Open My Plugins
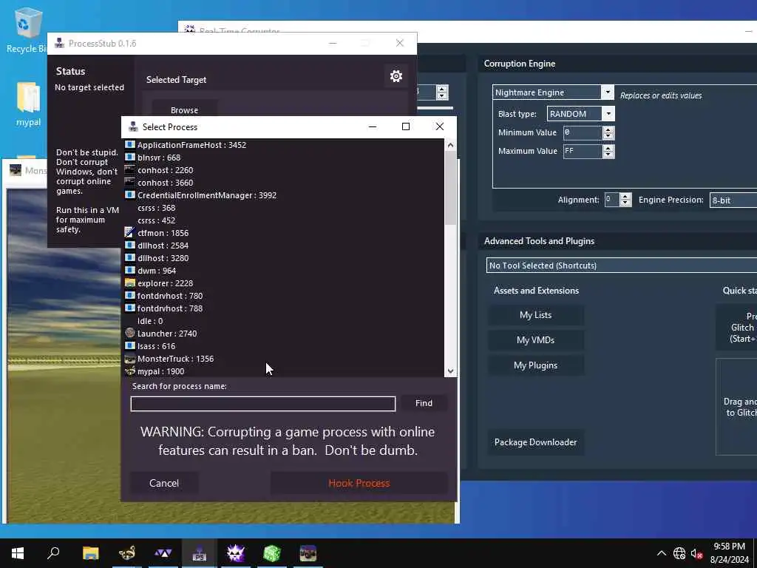The height and width of the screenshot is (568, 757). click(536, 365)
